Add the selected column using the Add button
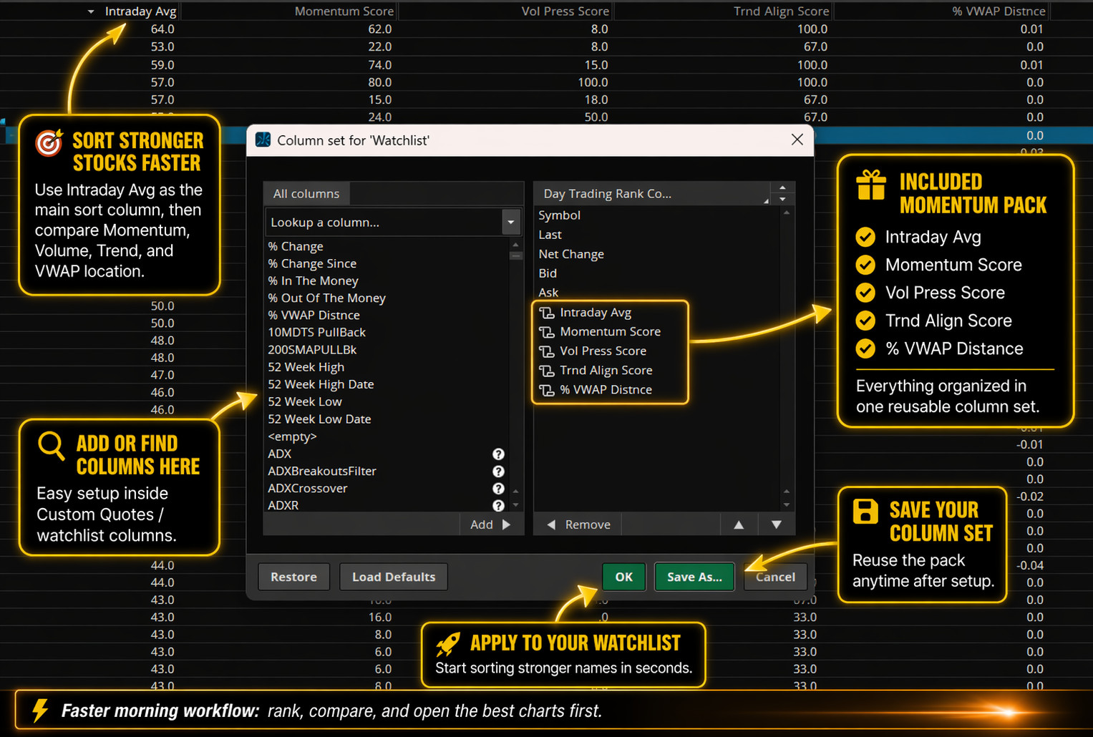1093x737 pixels. pyautogui.click(x=491, y=524)
